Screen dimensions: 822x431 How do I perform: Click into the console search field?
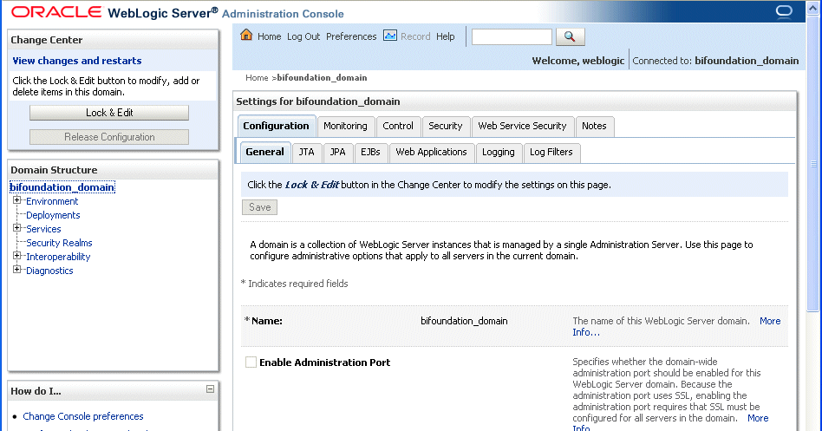tap(512, 36)
